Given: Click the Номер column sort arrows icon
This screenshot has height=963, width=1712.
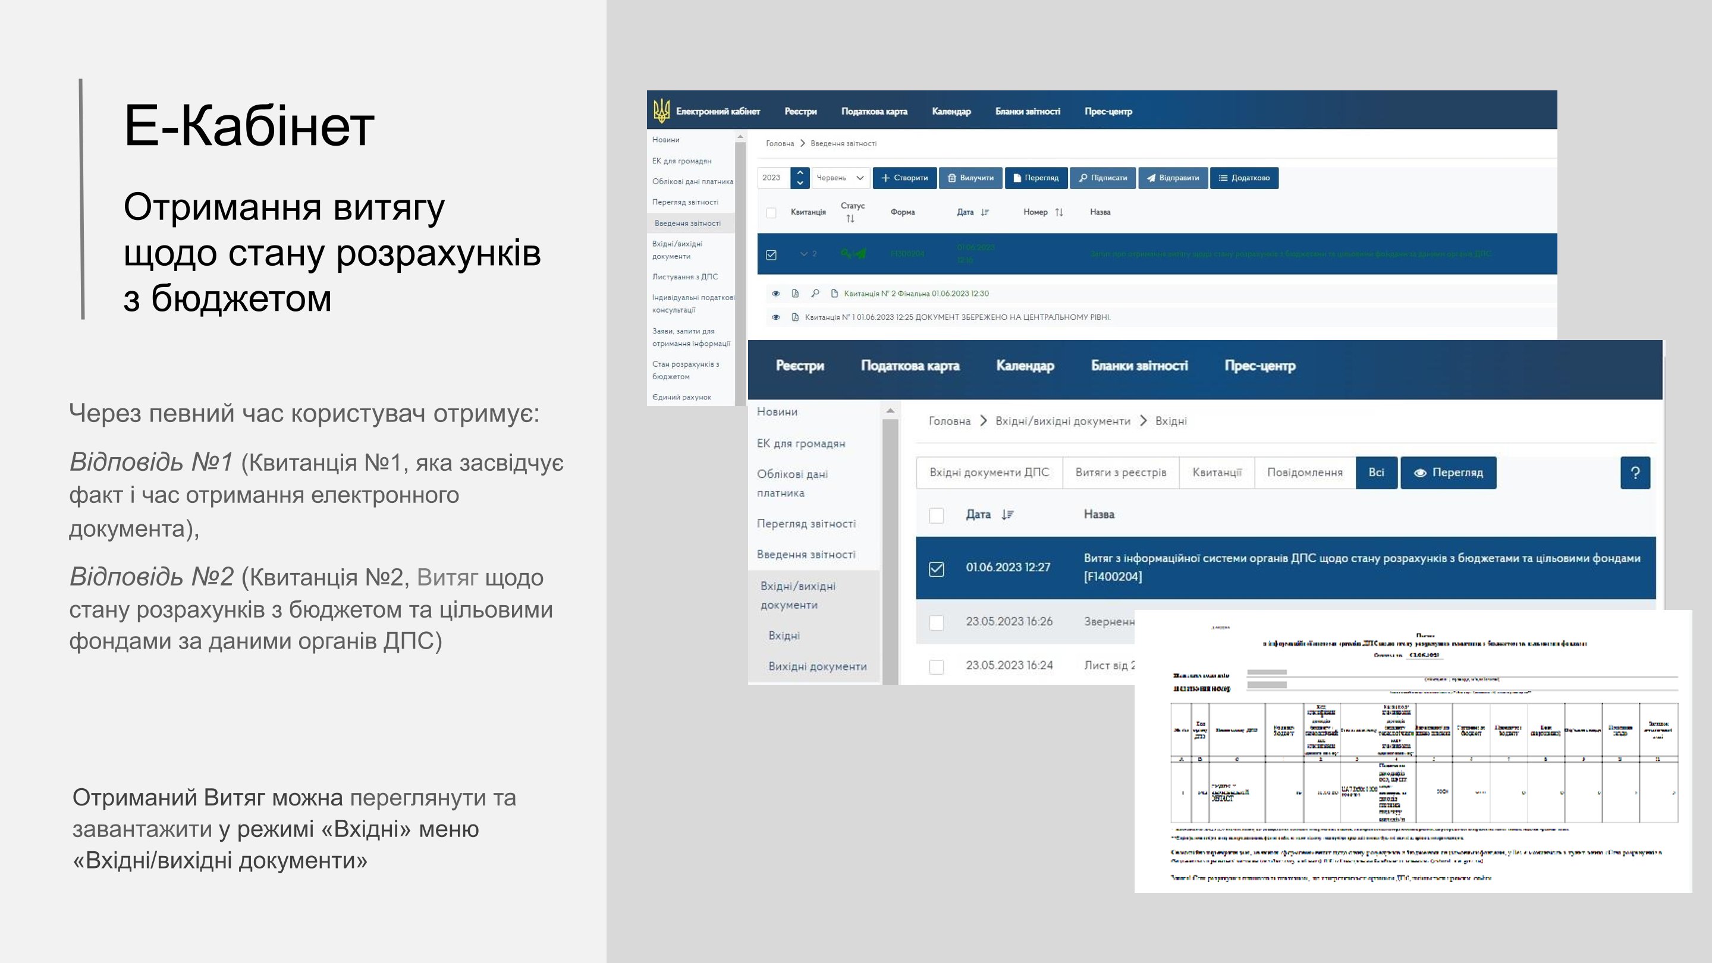Looking at the screenshot, I should pos(1059,213).
